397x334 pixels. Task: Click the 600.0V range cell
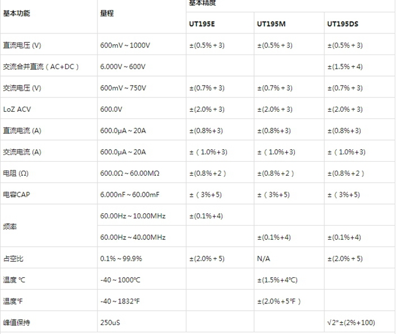pos(111,109)
